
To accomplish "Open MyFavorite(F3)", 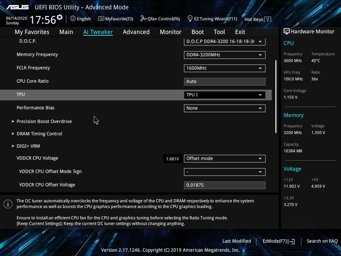I will tap(116, 19).
